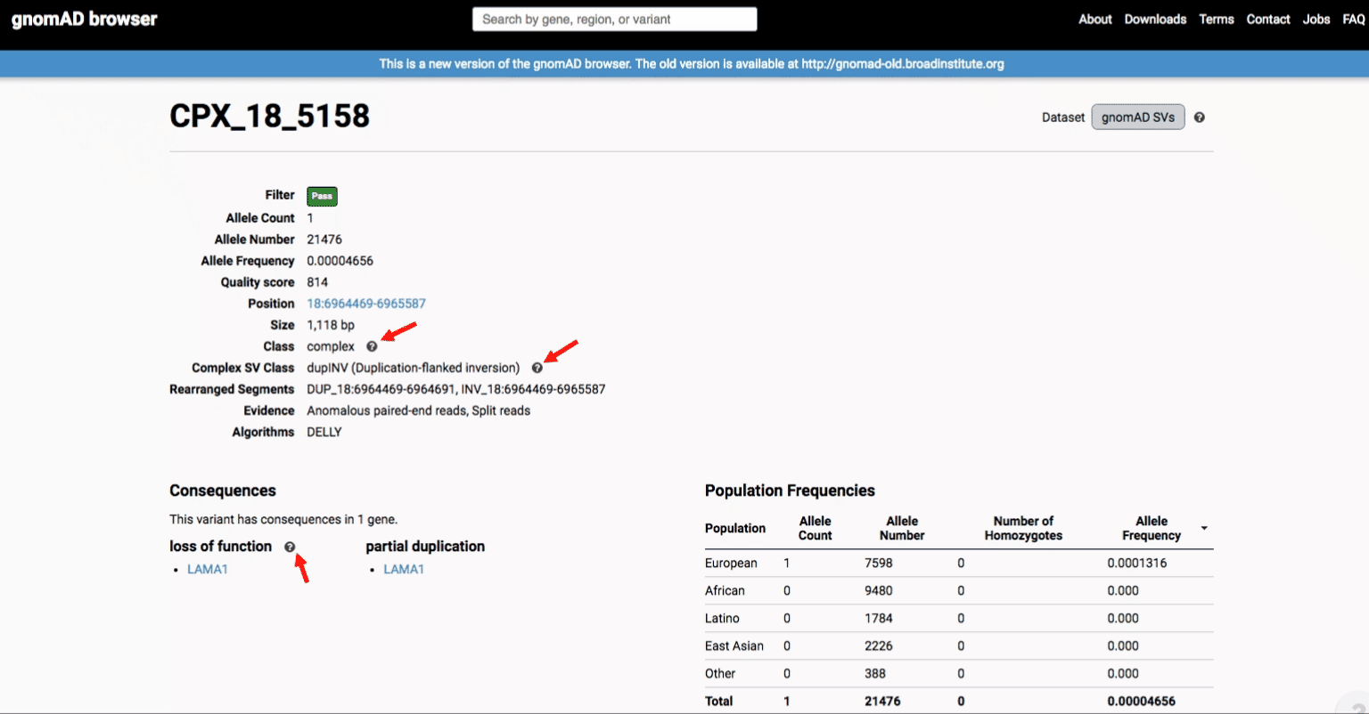Click help icon beside gnomAD SVs dataset
This screenshot has width=1369, height=714.
pyautogui.click(x=1200, y=118)
